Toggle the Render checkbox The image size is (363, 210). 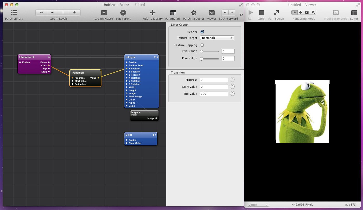(x=202, y=32)
